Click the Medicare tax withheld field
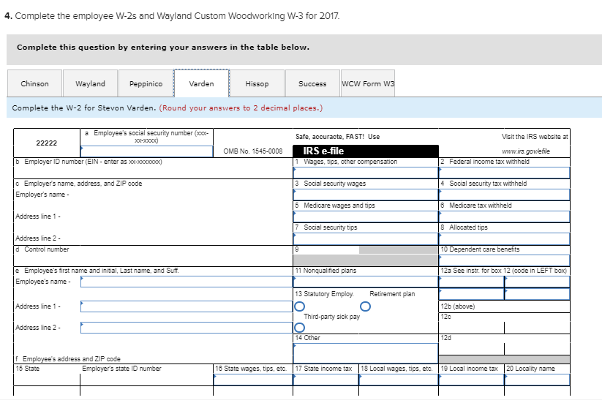The width and height of the screenshot is (602, 403). (504, 216)
